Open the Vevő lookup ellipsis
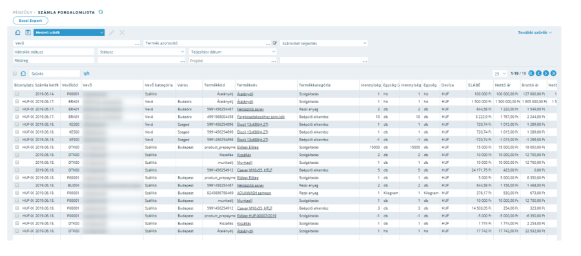 (x=137, y=44)
